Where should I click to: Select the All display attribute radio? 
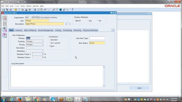(98, 21)
